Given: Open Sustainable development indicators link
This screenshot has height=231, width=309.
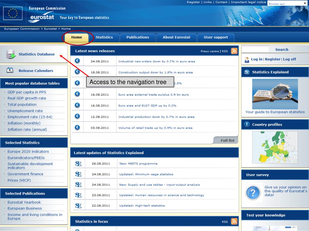Looking at the screenshot, I should [x=30, y=166].
